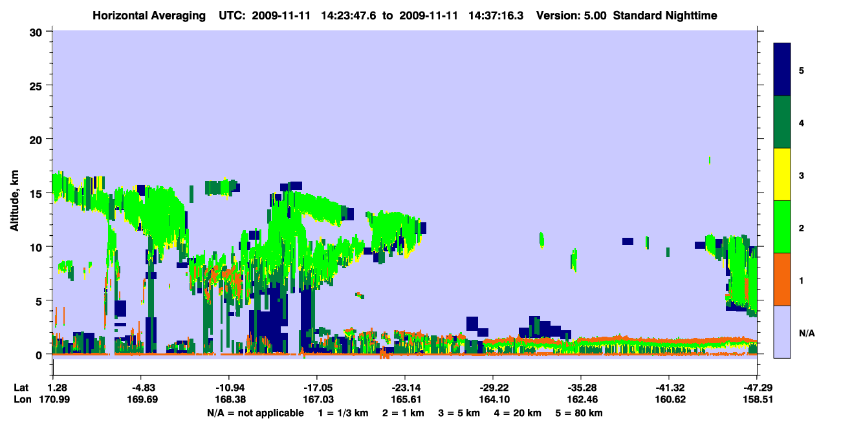This screenshot has height=431, width=841.
Task: Click the bright green colorbar segment labeled 2
Action: click(783, 227)
